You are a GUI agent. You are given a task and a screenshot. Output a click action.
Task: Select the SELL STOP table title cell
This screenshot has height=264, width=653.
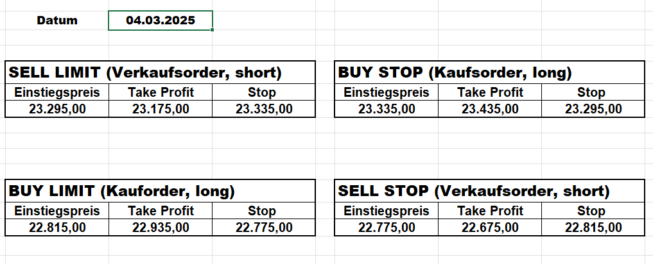tap(473, 190)
